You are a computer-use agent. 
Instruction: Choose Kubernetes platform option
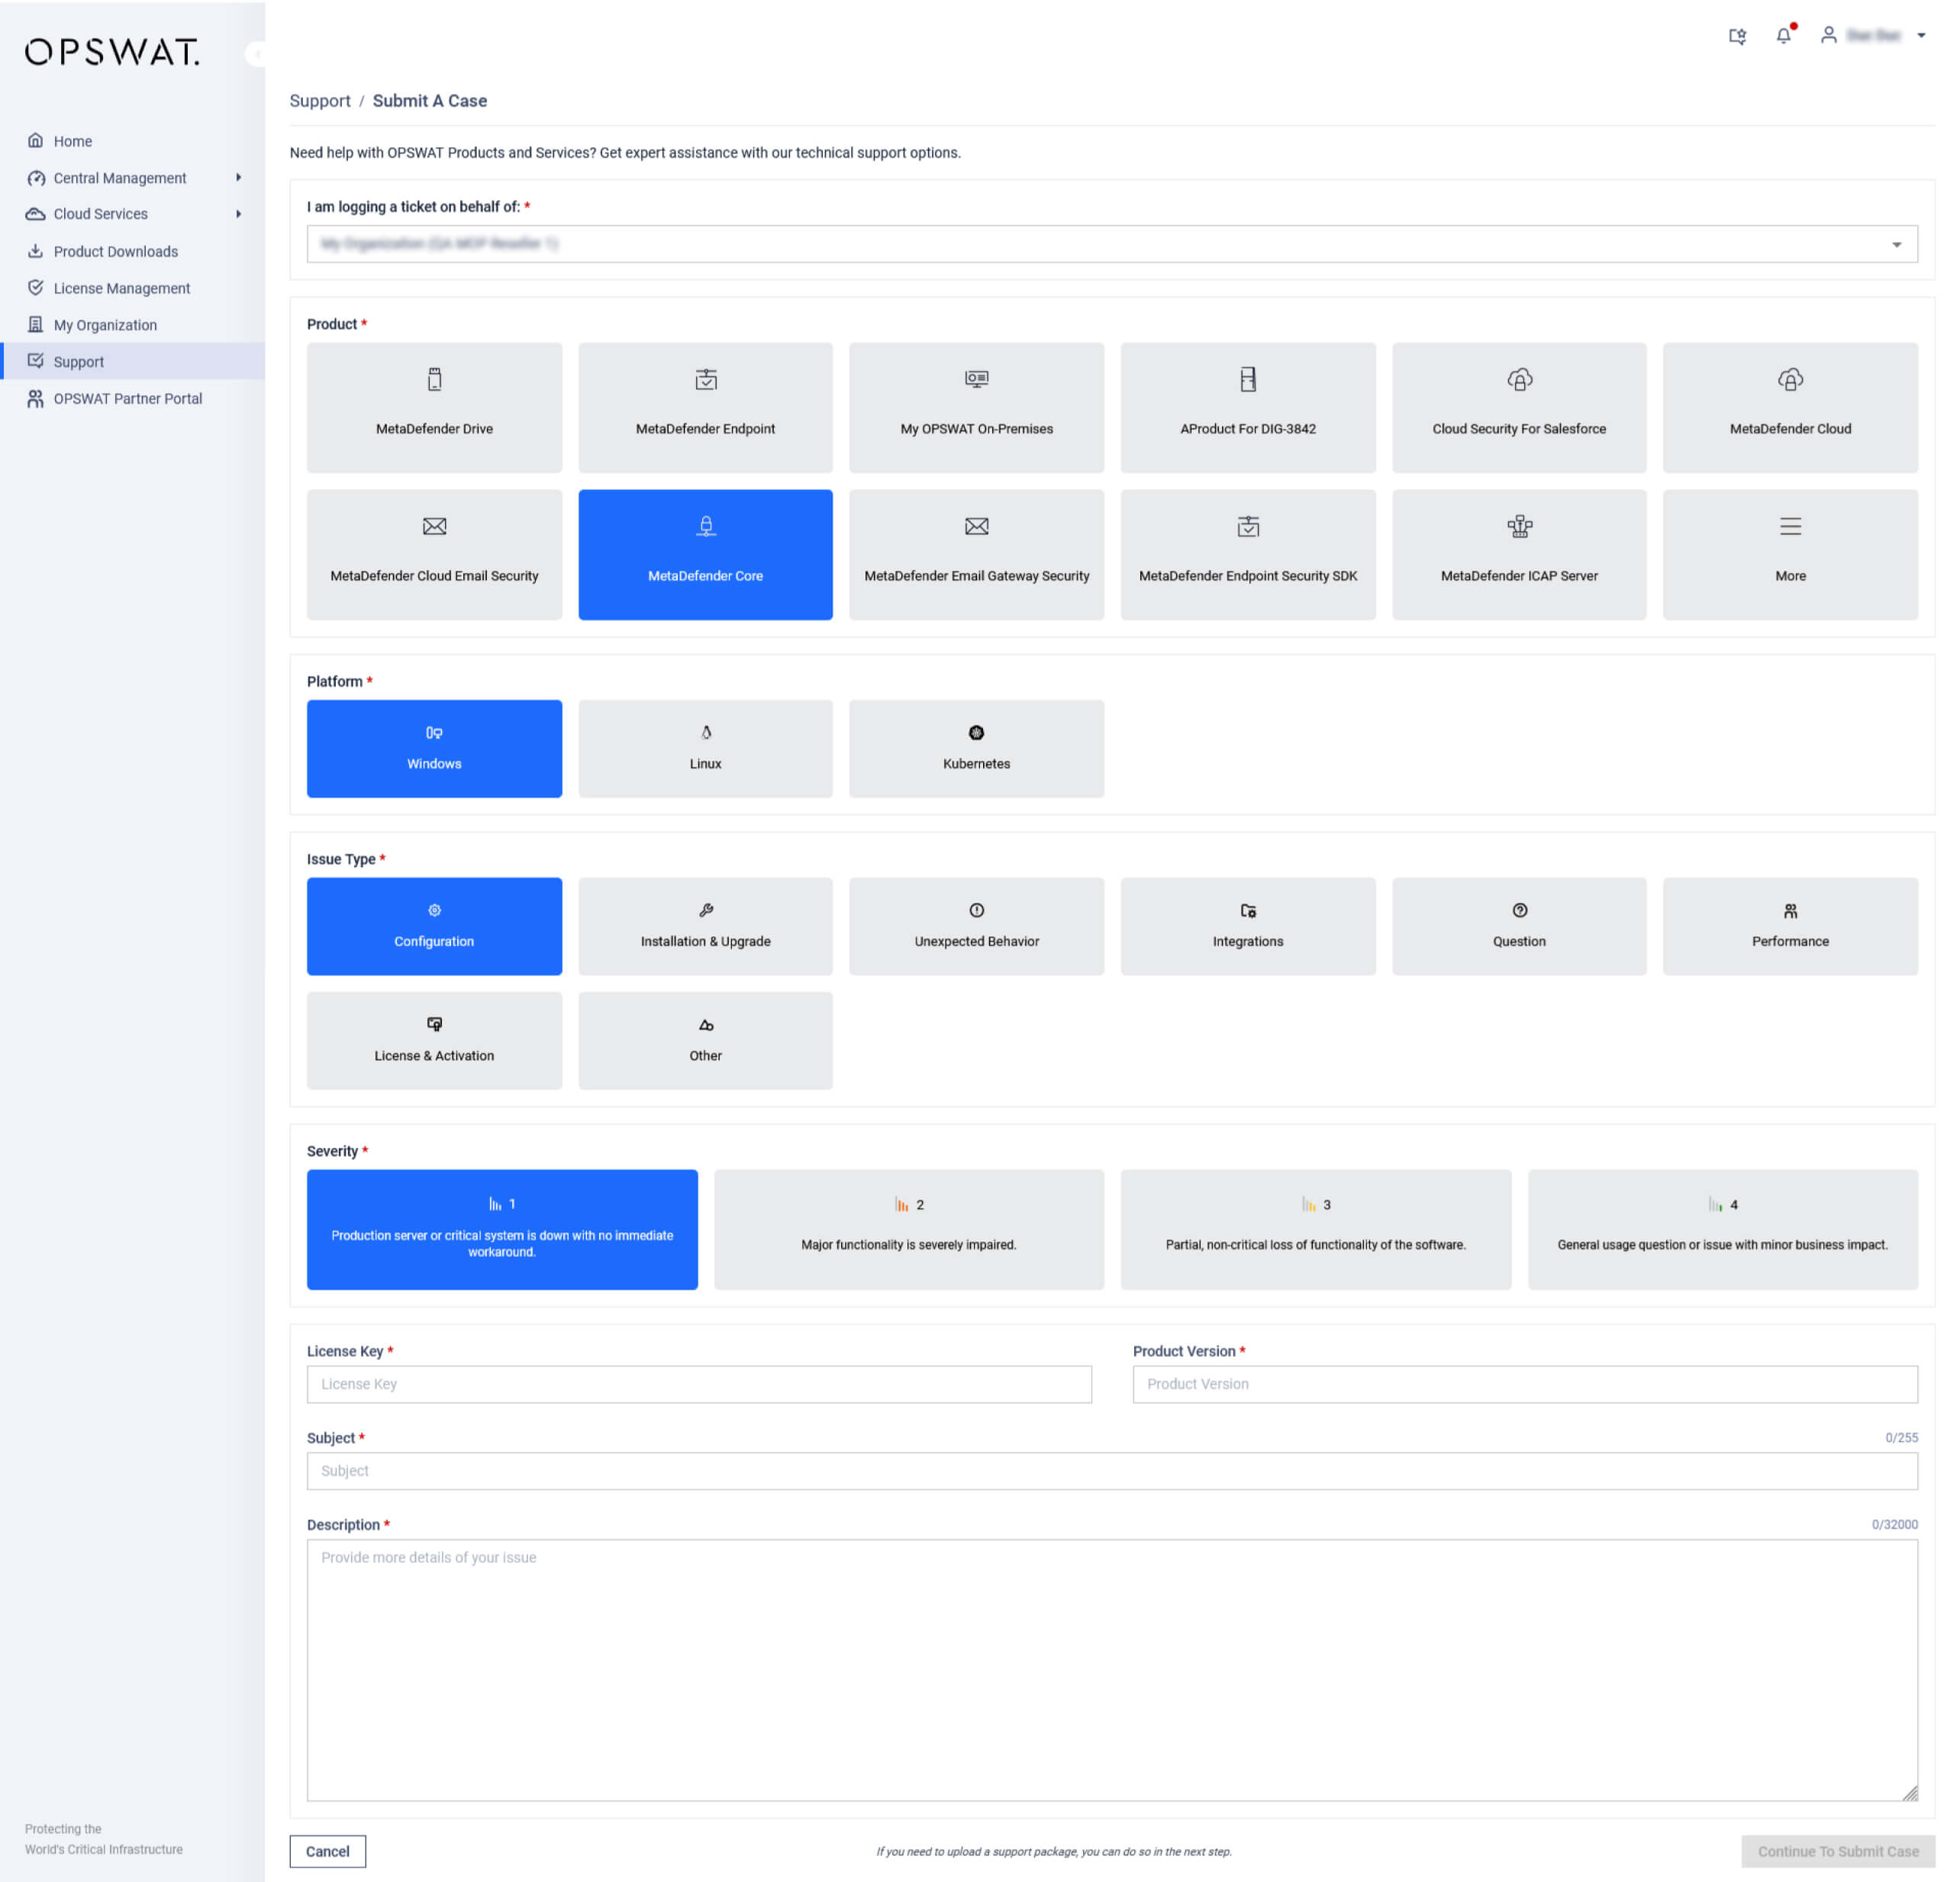(x=976, y=748)
